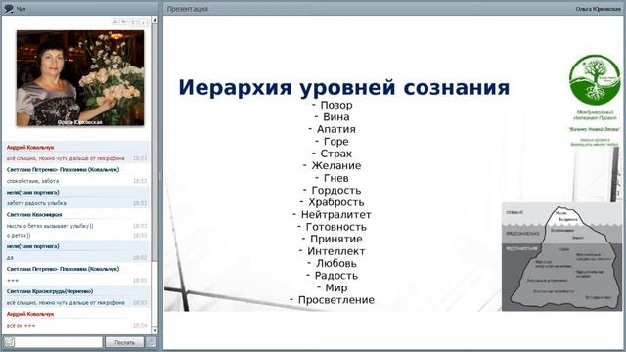The width and height of the screenshot is (626, 352).
Task: Click the slide item 'Апатия'
Action: 336,129
